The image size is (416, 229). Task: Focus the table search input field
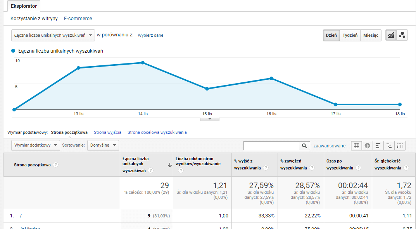tap(271, 145)
